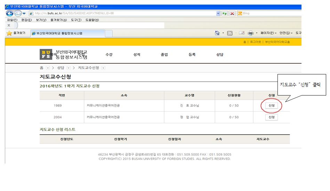330x191 pixels.
Task: Expand the 홈 breadcrumb dropdown
Action: [x=48, y=67]
